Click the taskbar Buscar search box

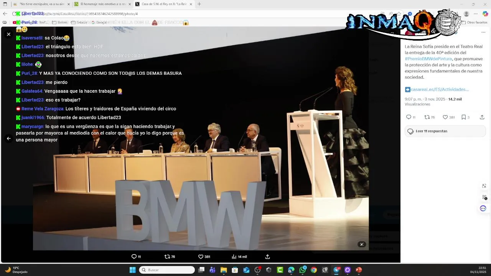167,270
